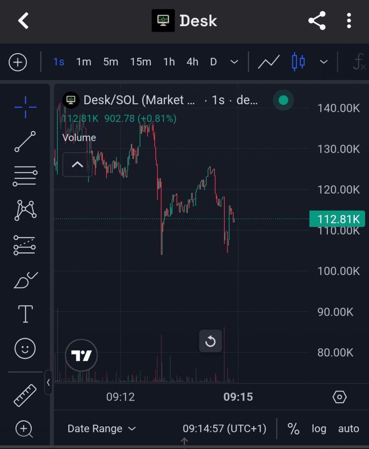Click the 09:14:57 (UTC+1) timezone
Viewport: 369px width, 449px height.
tap(224, 429)
